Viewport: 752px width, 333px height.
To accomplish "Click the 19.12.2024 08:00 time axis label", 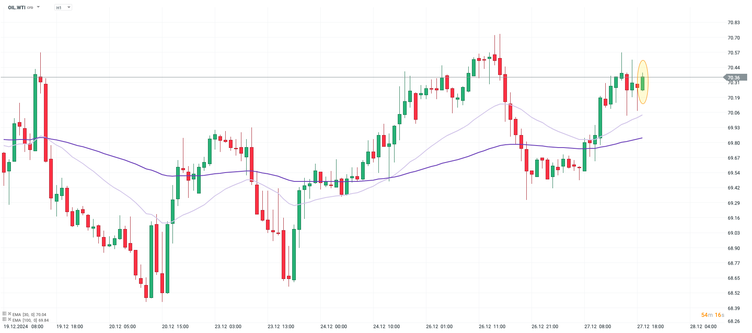I will pos(23,327).
